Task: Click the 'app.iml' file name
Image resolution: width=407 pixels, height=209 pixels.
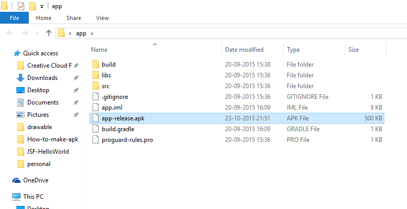Action: point(112,108)
